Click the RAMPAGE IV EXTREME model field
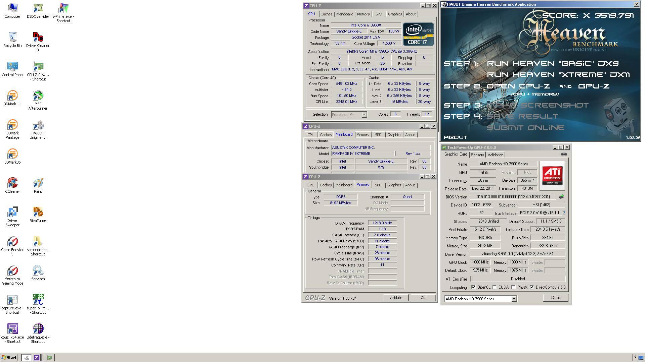645x362 pixels. coord(362,154)
